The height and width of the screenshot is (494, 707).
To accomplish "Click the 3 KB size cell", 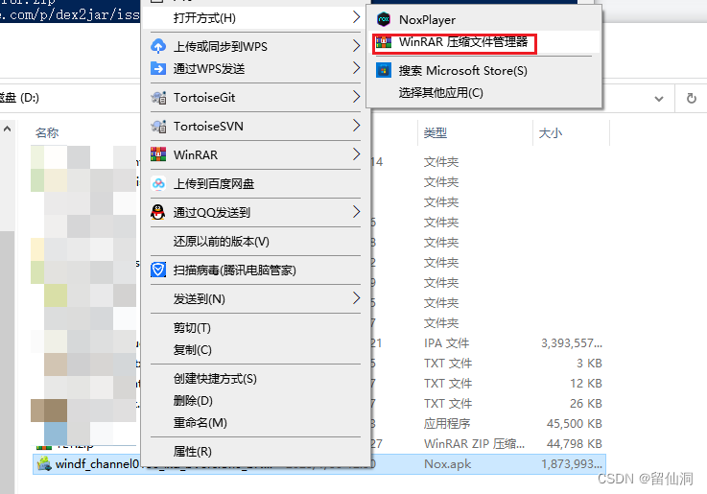I will coord(589,364).
